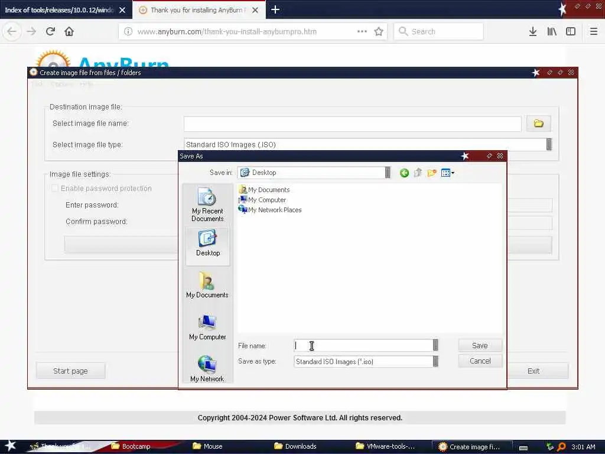The width and height of the screenshot is (605, 454).
Task: Select My Network in the places bar
Action: (x=207, y=369)
